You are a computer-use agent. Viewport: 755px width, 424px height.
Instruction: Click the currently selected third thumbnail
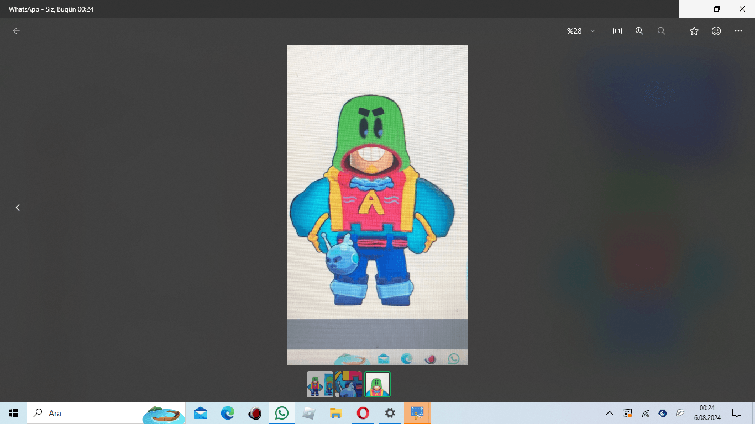point(377,384)
